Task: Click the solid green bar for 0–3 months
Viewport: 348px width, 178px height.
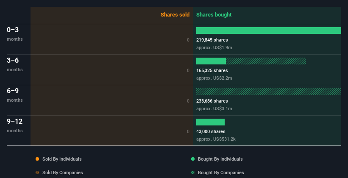Action: coord(269,31)
